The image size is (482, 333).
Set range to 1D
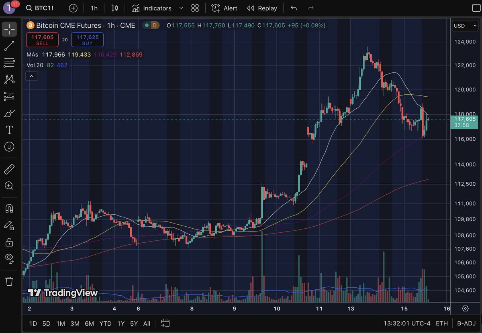click(34, 323)
